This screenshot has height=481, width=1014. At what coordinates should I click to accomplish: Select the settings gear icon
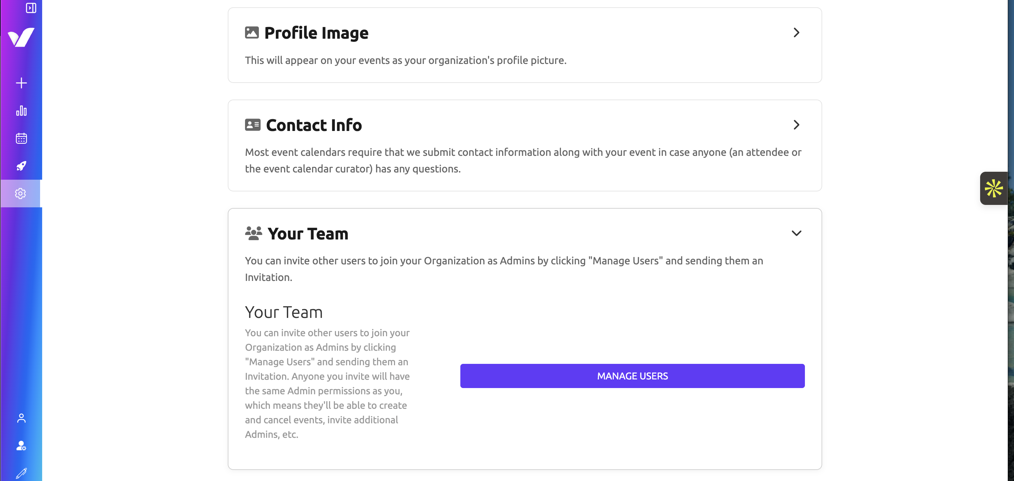[20, 194]
